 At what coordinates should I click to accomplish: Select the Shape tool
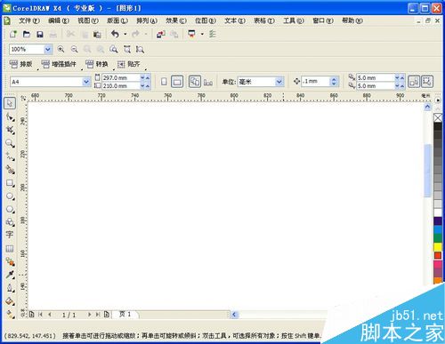tap(10, 116)
